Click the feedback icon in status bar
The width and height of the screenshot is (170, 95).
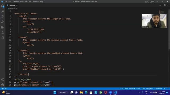pos(164,89)
